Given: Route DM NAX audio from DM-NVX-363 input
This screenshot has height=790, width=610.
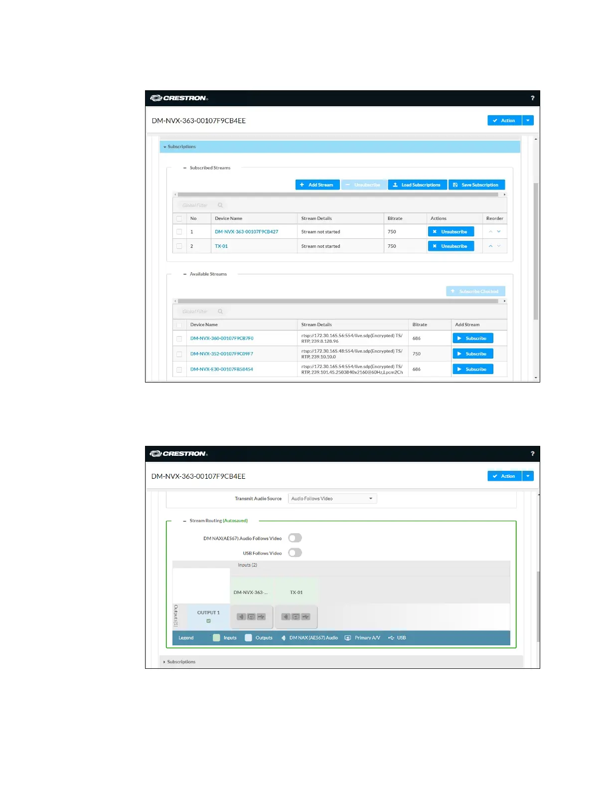Looking at the screenshot, I should click(241, 617).
